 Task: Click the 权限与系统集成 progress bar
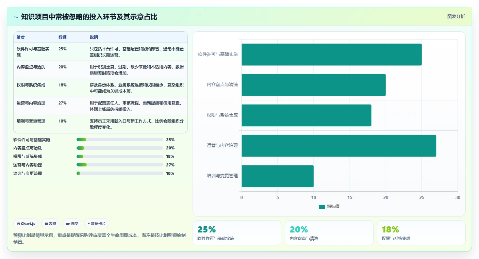120,157
